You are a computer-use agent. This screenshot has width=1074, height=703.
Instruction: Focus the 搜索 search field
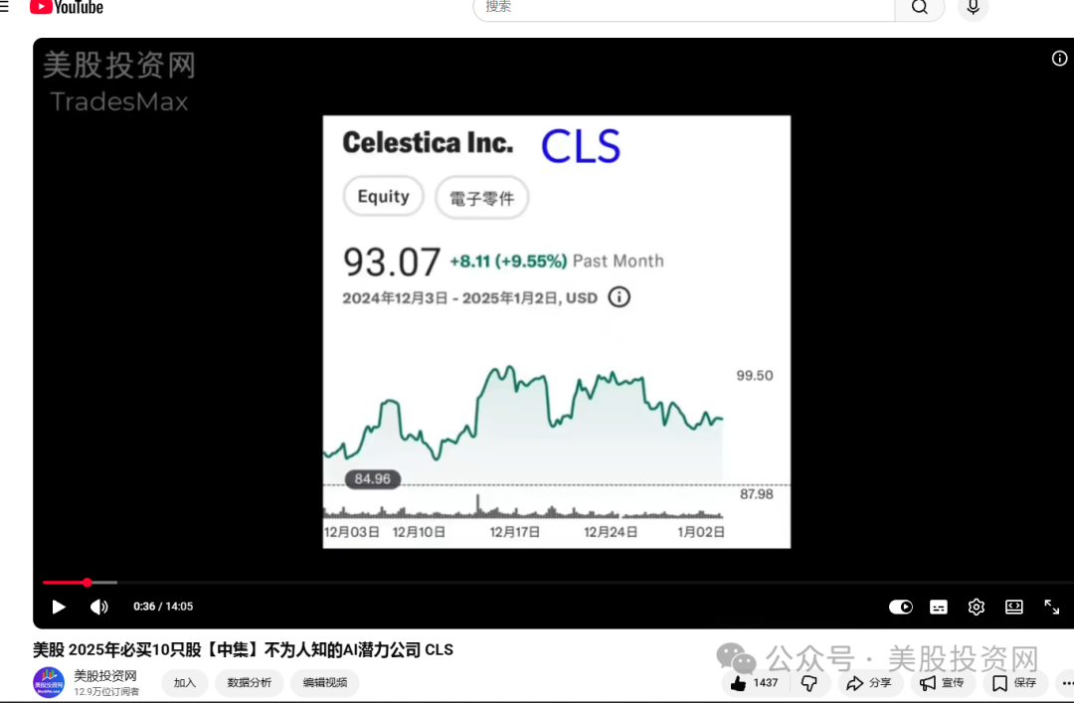(683, 8)
